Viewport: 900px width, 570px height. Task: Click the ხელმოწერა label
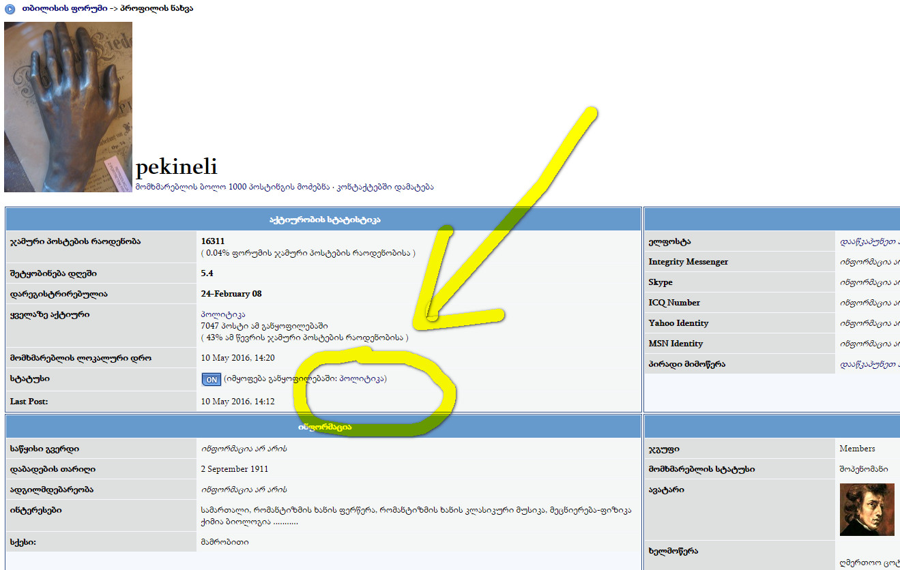pos(673,551)
